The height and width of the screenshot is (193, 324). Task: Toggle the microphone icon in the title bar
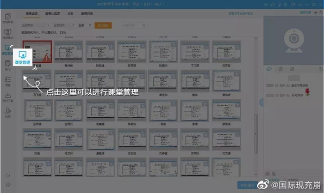(x=280, y=4)
